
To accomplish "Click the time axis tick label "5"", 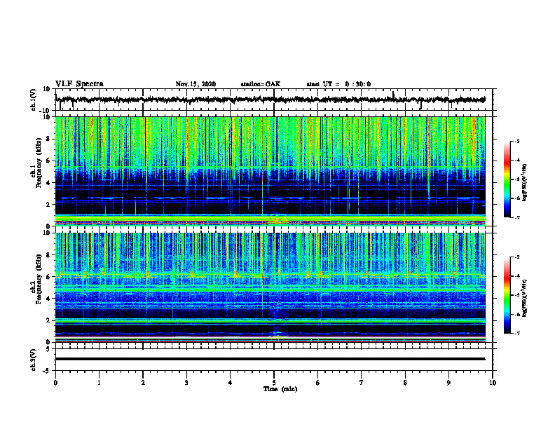I will pyautogui.click(x=274, y=383).
